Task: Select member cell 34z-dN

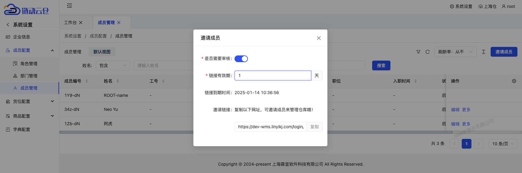Action: (x=72, y=109)
